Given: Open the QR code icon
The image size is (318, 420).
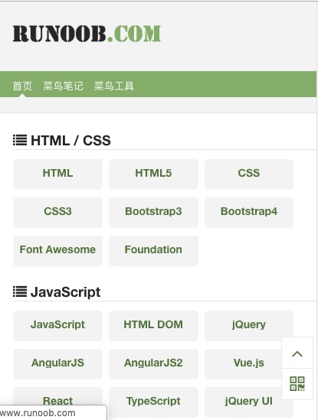Looking at the screenshot, I should 297,384.
